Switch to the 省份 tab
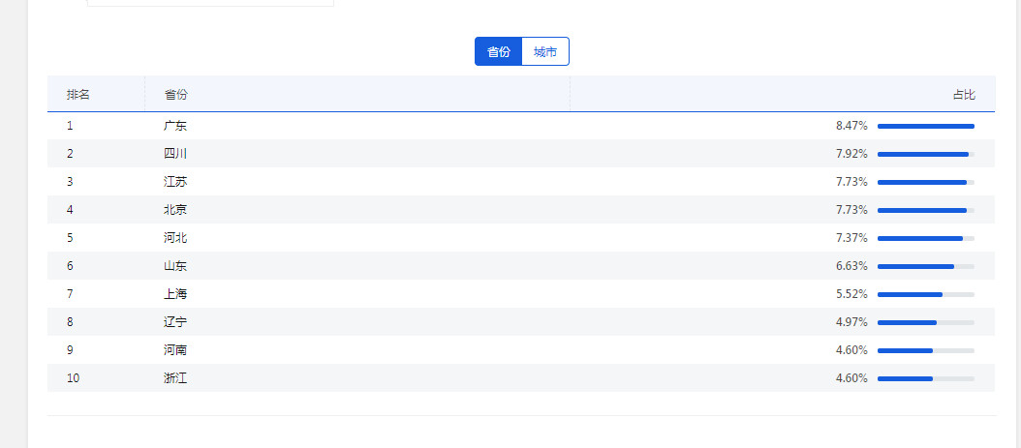The width and height of the screenshot is (1021, 448). click(498, 52)
